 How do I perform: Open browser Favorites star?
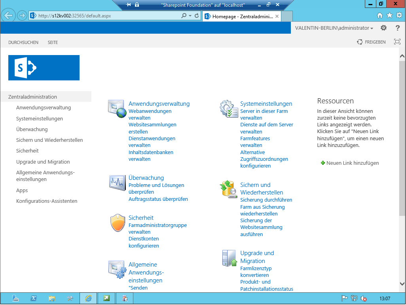click(x=389, y=15)
